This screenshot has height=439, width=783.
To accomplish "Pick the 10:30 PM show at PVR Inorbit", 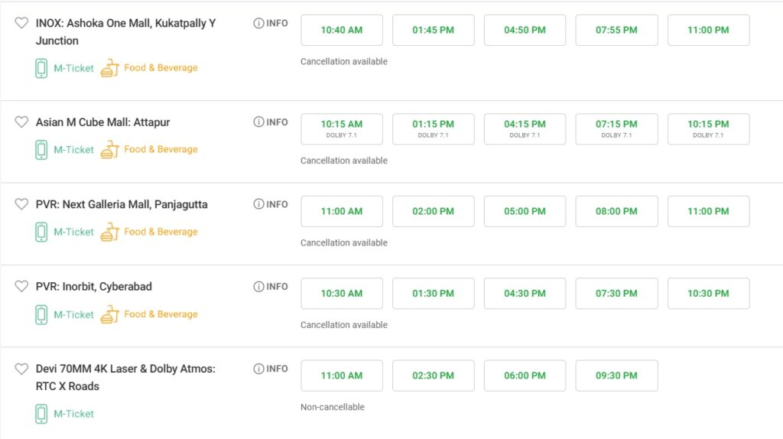I will tap(708, 293).
